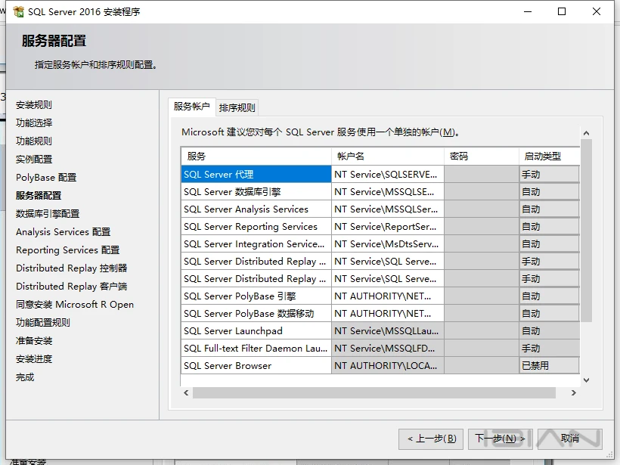This screenshot has width=620, height=465.
Task: Click the account name NT Service\MsDtsServ... cell
Action: click(x=387, y=244)
